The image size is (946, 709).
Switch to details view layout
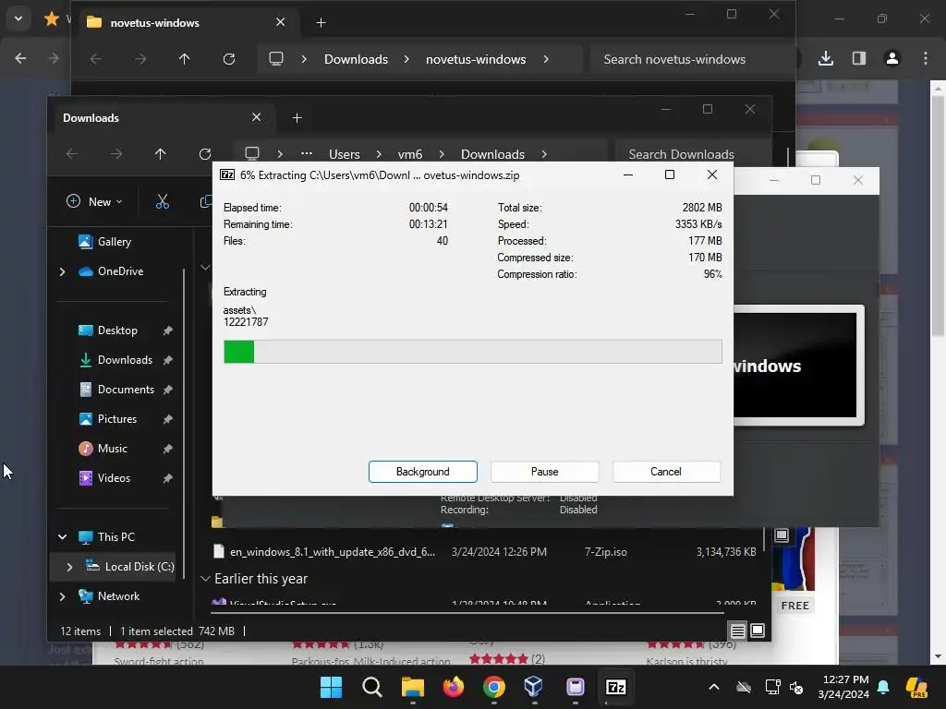pyautogui.click(x=737, y=631)
